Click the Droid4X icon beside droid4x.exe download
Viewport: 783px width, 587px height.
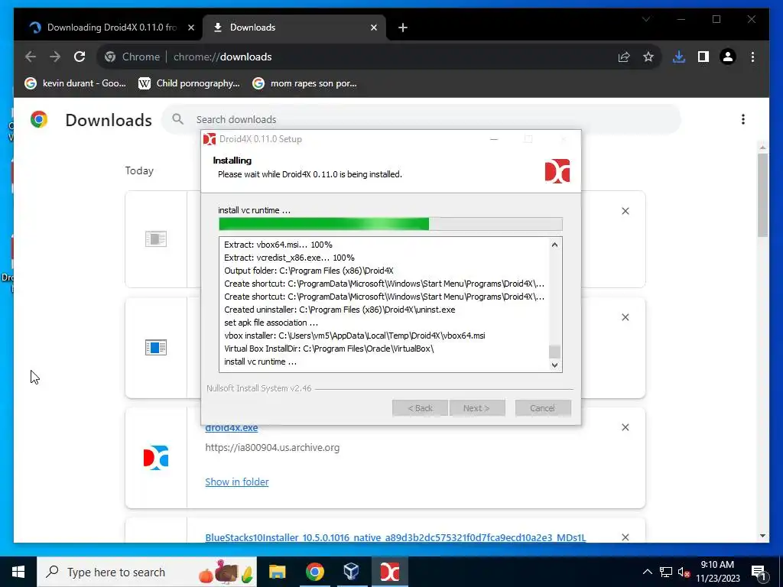(x=156, y=457)
